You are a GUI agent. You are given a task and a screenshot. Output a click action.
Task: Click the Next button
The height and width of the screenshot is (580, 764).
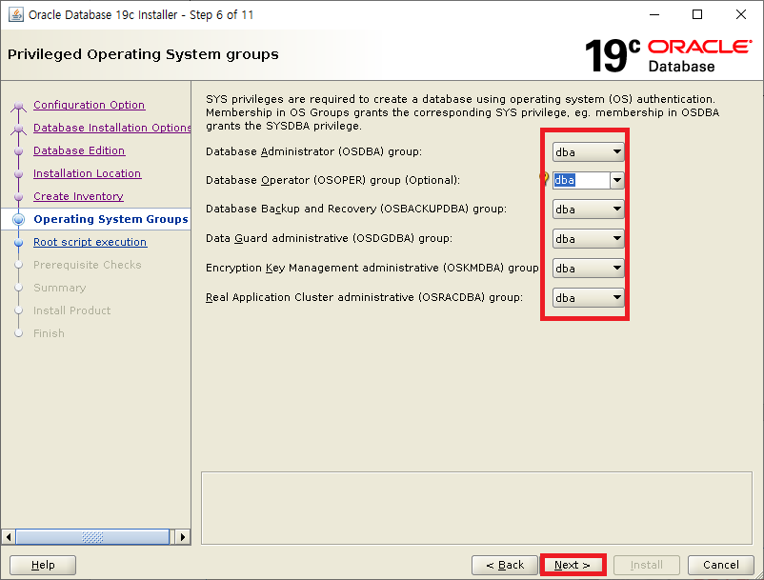(573, 565)
